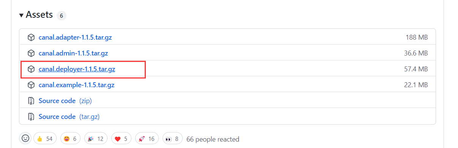
Task: Toggle laugh reaction with 6
Action: click(x=70, y=139)
